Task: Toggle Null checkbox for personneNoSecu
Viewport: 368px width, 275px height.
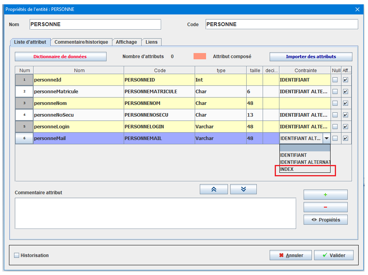Action: pos(335,115)
